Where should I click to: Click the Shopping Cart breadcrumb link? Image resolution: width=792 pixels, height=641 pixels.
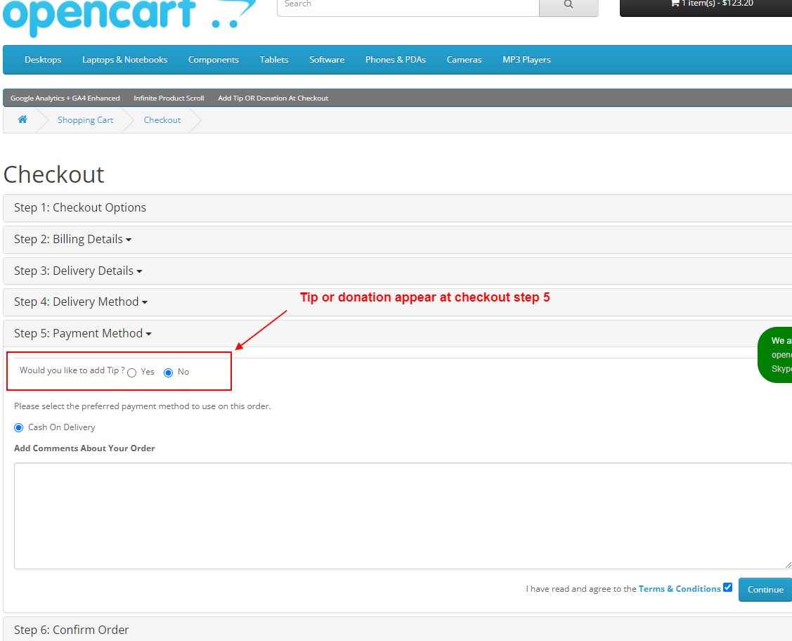[85, 119]
